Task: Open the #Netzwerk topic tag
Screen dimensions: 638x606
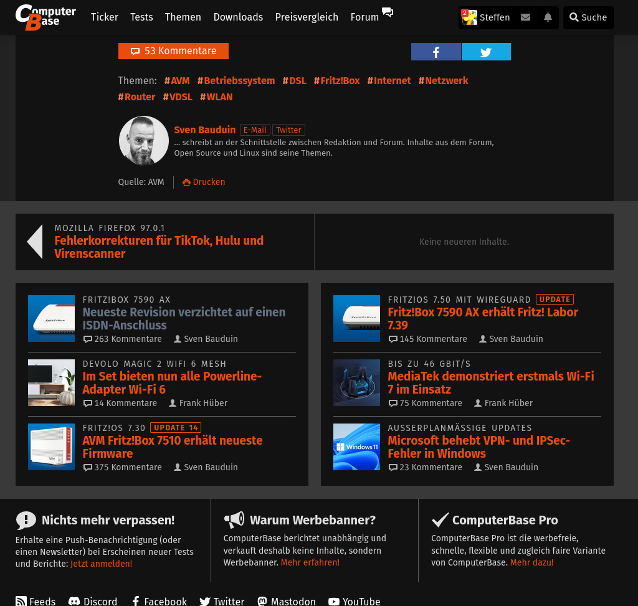Action: 443,80
